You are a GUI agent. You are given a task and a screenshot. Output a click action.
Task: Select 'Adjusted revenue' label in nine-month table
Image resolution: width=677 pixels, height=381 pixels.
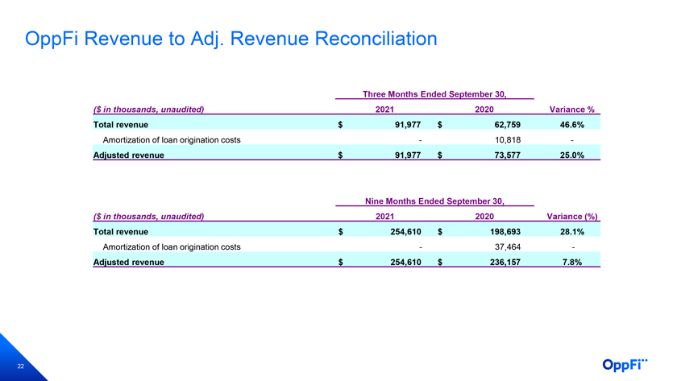[128, 263]
